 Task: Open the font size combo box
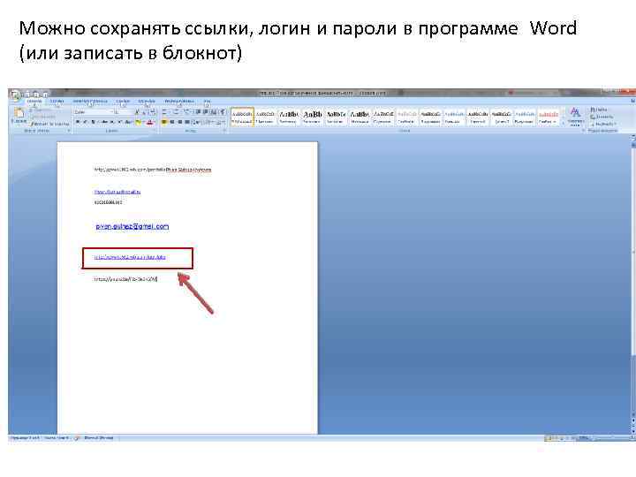click(123, 112)
